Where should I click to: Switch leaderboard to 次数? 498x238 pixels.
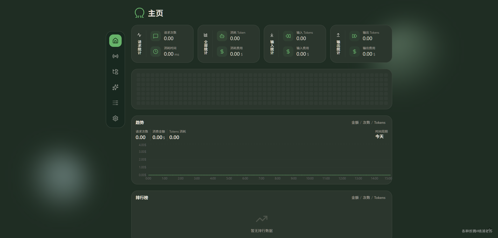(x=366, y=198)
